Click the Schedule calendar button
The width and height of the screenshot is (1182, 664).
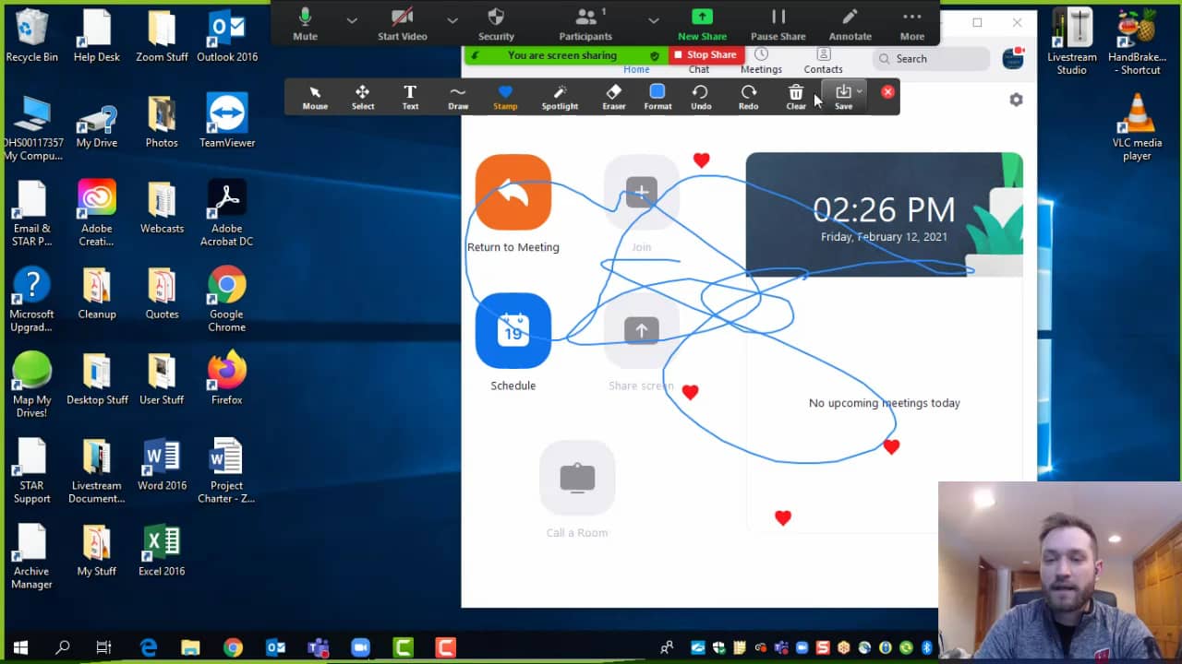tap(513, 330)
